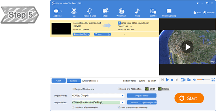Screen dimensions: 216x111
Task: Select the video thumbnail in file list
Action: [x=61, y=29]
